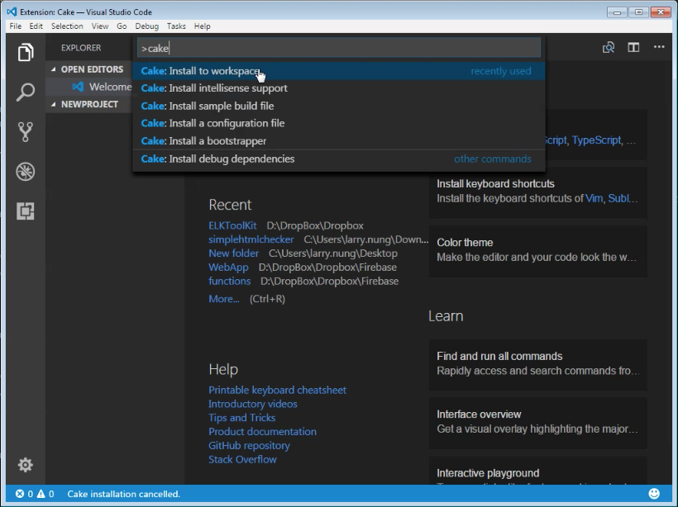The width and height of the screenshot is (678, 507).
Task: Open the Go menu
Action: [122, 26]
